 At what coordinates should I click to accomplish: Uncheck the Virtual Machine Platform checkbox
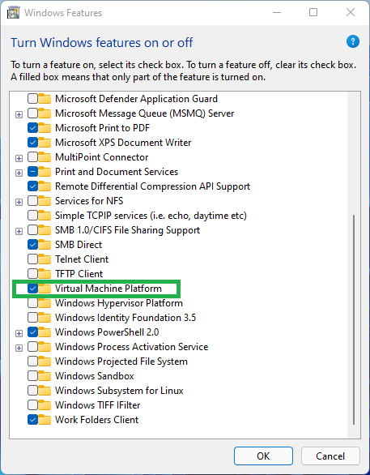(x=32, y=289)
